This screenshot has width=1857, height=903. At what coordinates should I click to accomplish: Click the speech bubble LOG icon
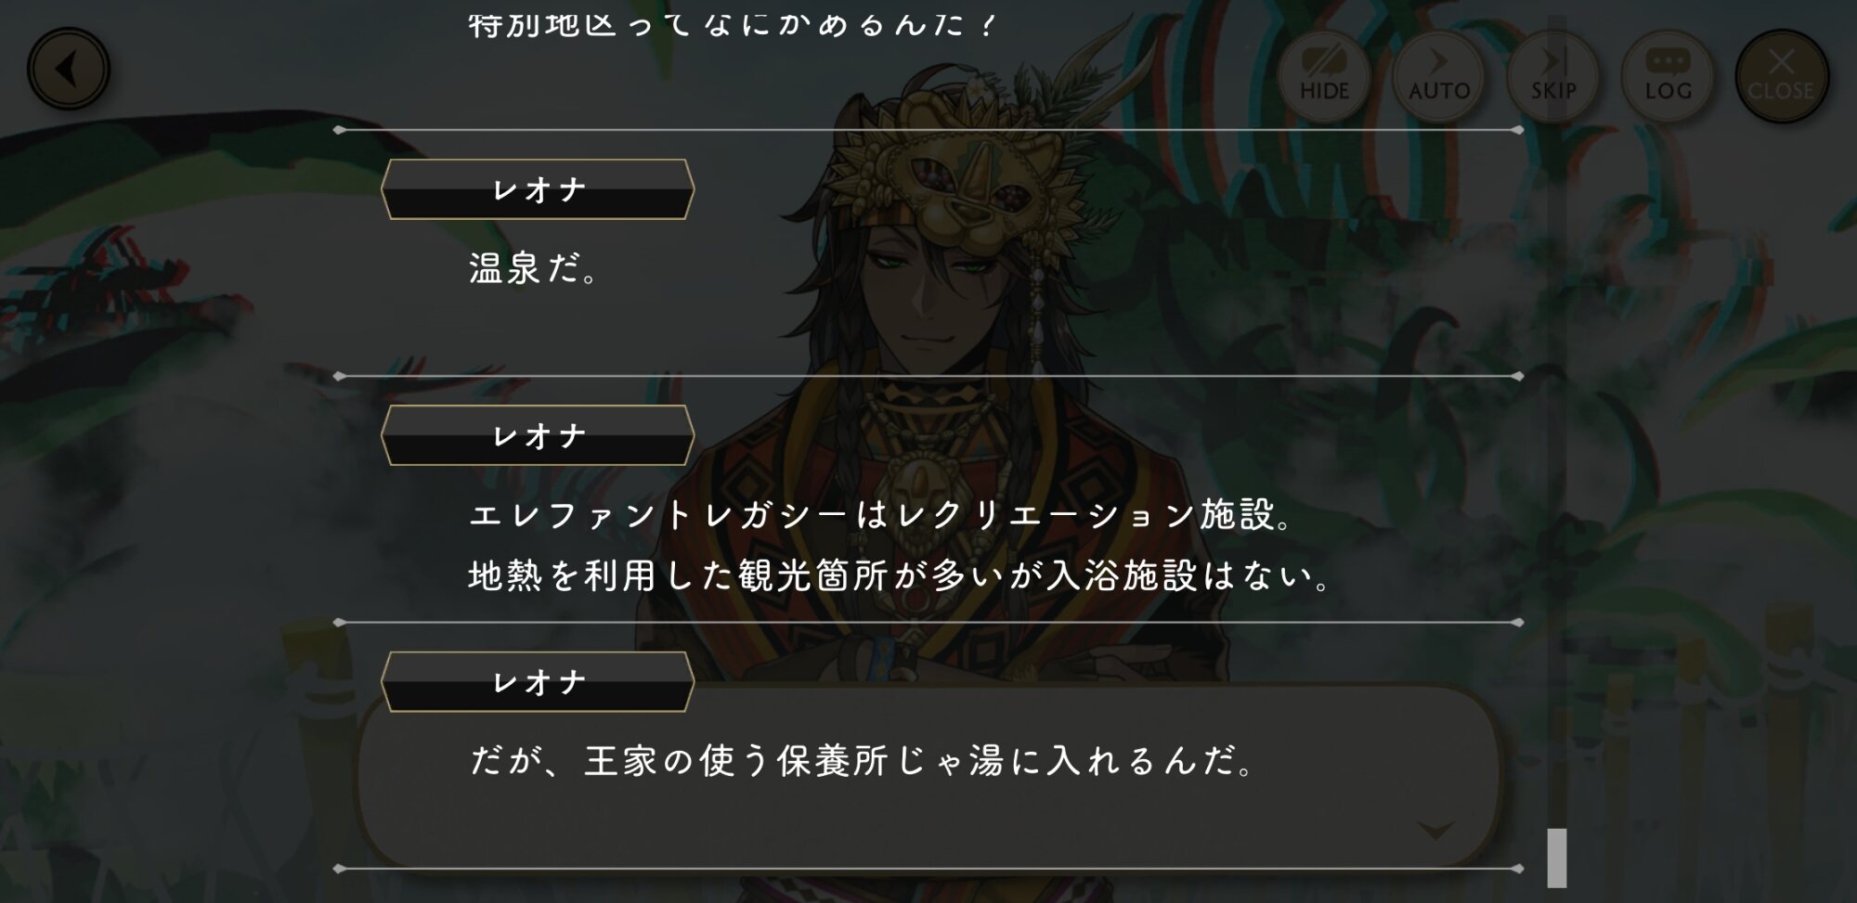click(x=1668, y=61)
